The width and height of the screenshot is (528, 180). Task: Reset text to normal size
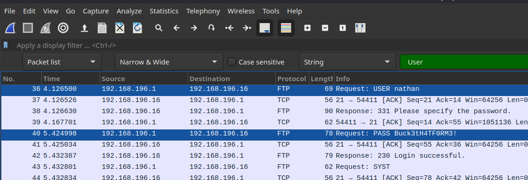pyautogui.click(x=342, y=28)
